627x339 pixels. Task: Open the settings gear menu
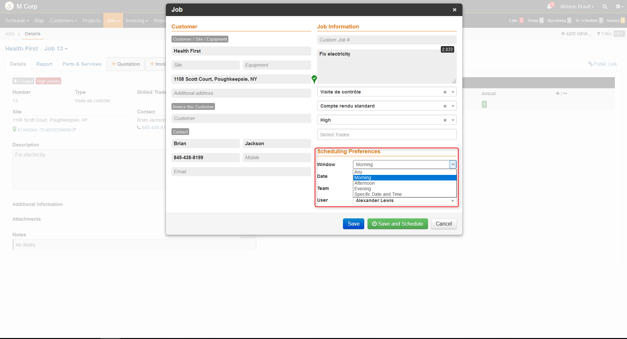click(x=619, y=7)
